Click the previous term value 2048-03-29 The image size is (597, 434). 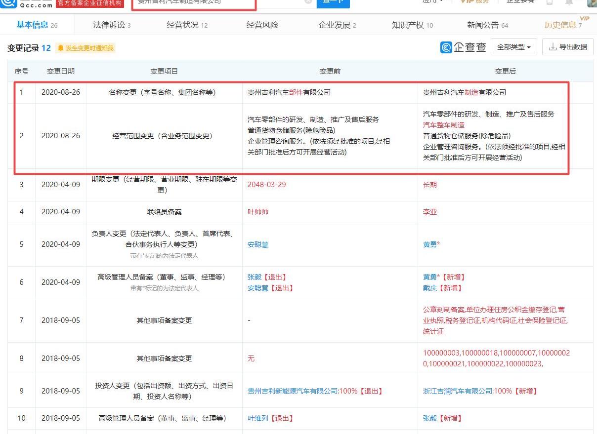267,185
